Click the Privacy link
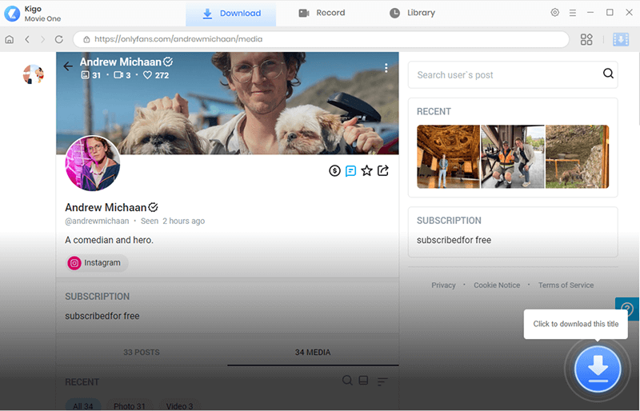640x411 pixels. (443, 285)
